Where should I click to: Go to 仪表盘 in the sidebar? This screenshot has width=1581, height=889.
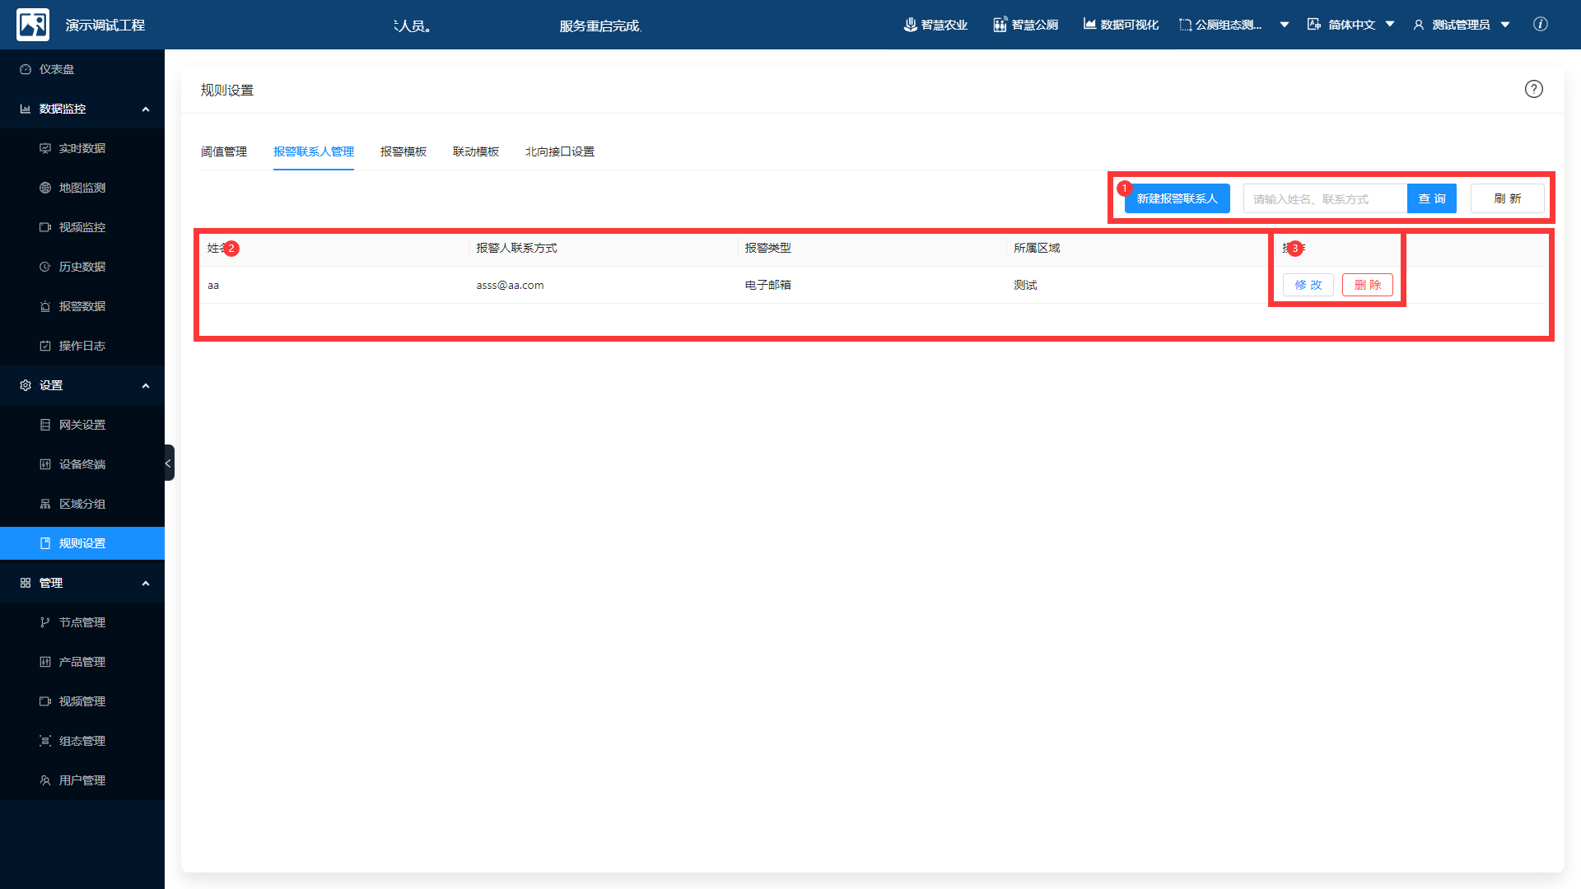point(82,69)
